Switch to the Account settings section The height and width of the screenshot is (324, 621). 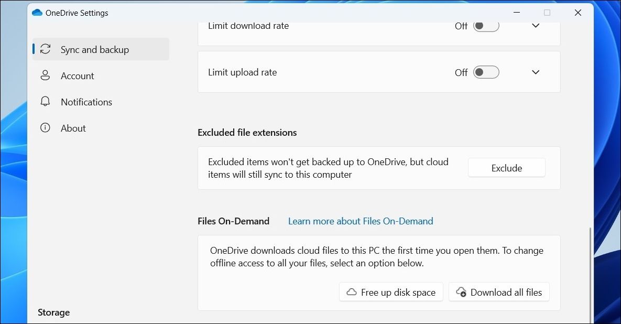pos(78,75)
